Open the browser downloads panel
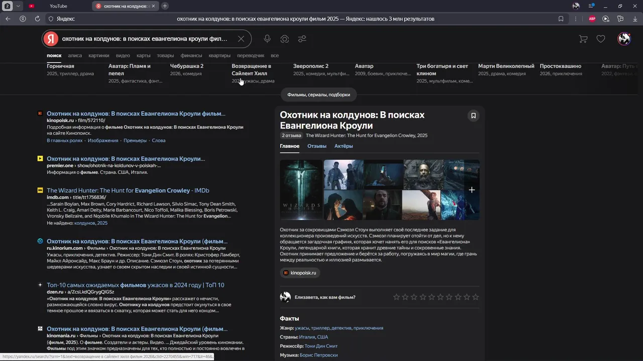 (x=634, y=19)
